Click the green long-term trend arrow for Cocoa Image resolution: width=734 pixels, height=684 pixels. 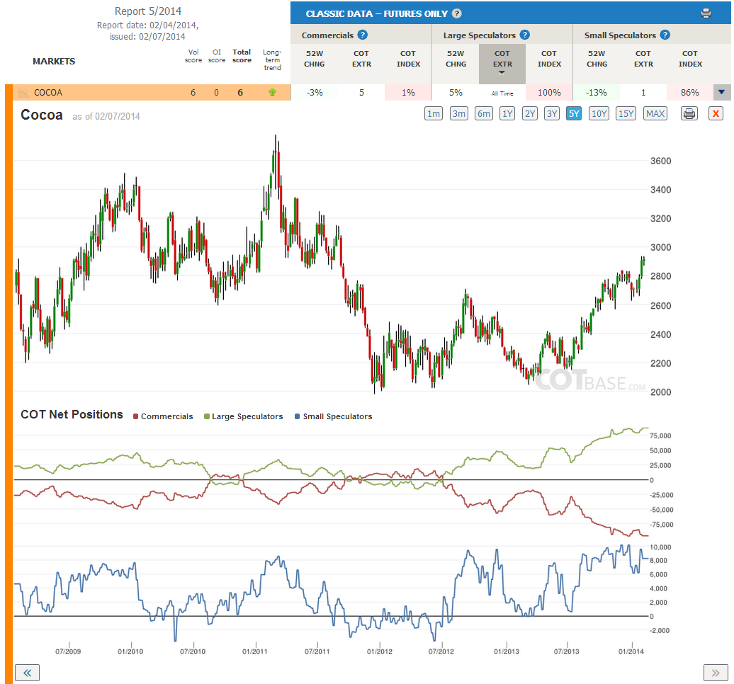coord(272,92)
